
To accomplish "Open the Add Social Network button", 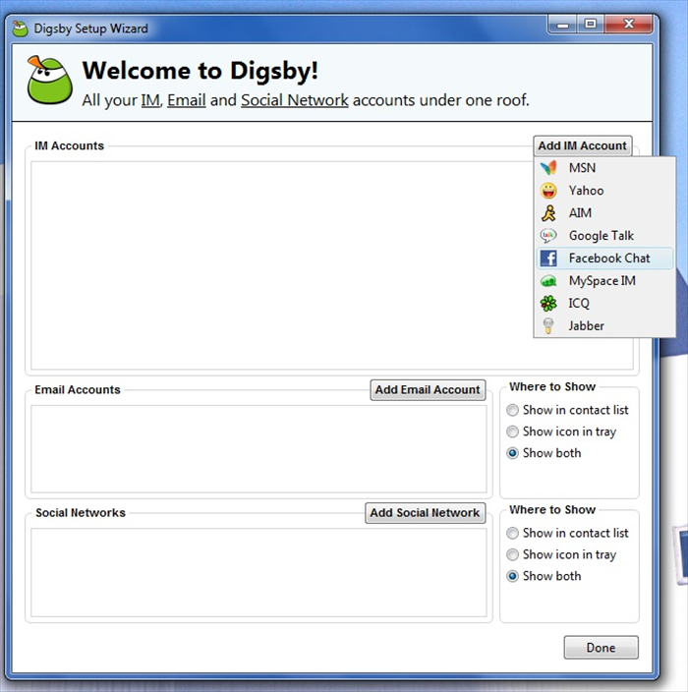I will (425, 513).
